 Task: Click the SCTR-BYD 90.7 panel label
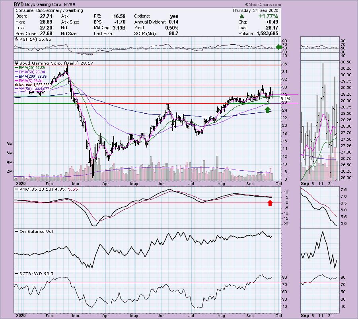[37, 274]
